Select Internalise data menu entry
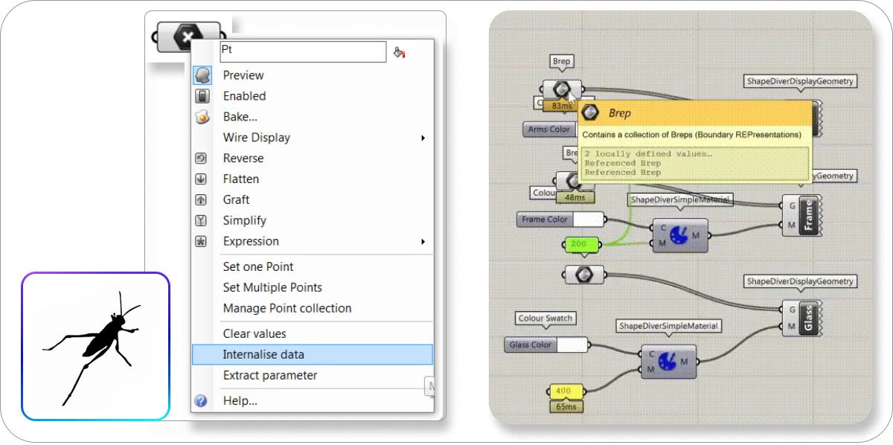 coord(263,355)
